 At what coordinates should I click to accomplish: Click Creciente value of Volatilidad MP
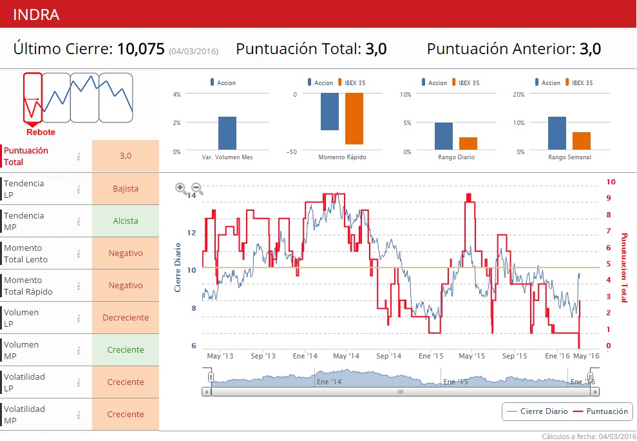click(x=126, y=414)
